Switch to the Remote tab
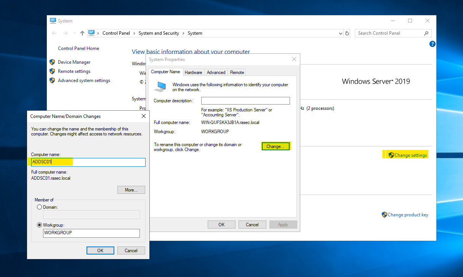 pos(237,72)
